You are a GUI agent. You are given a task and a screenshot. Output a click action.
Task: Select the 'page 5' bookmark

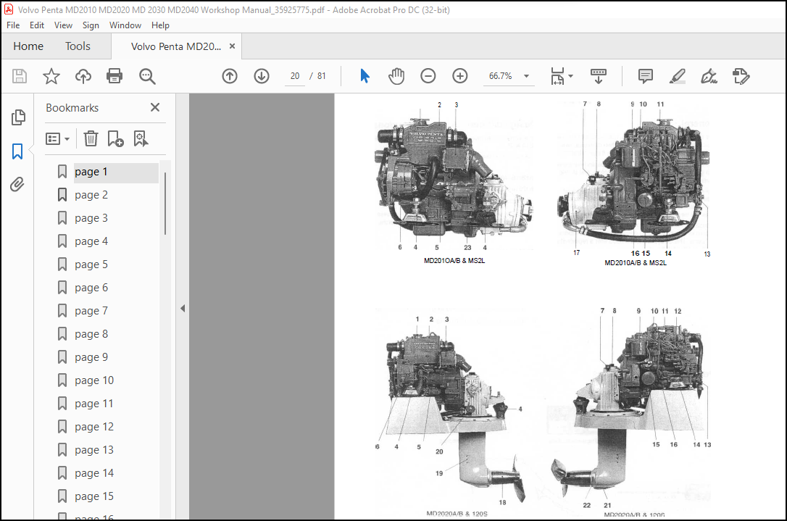point(91,264)
